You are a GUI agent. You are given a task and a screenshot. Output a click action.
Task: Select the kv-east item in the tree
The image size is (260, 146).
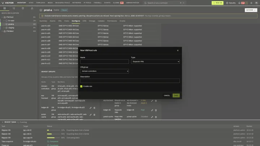(x=11, y=21)
